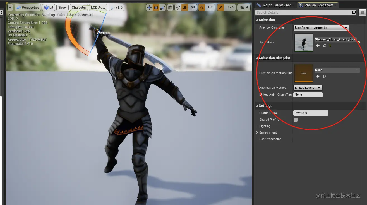The height and width of the screenshot is (205, 367).
Task: Use selected asset arrow for Animation Blueprint
Action: coord(318,76)
